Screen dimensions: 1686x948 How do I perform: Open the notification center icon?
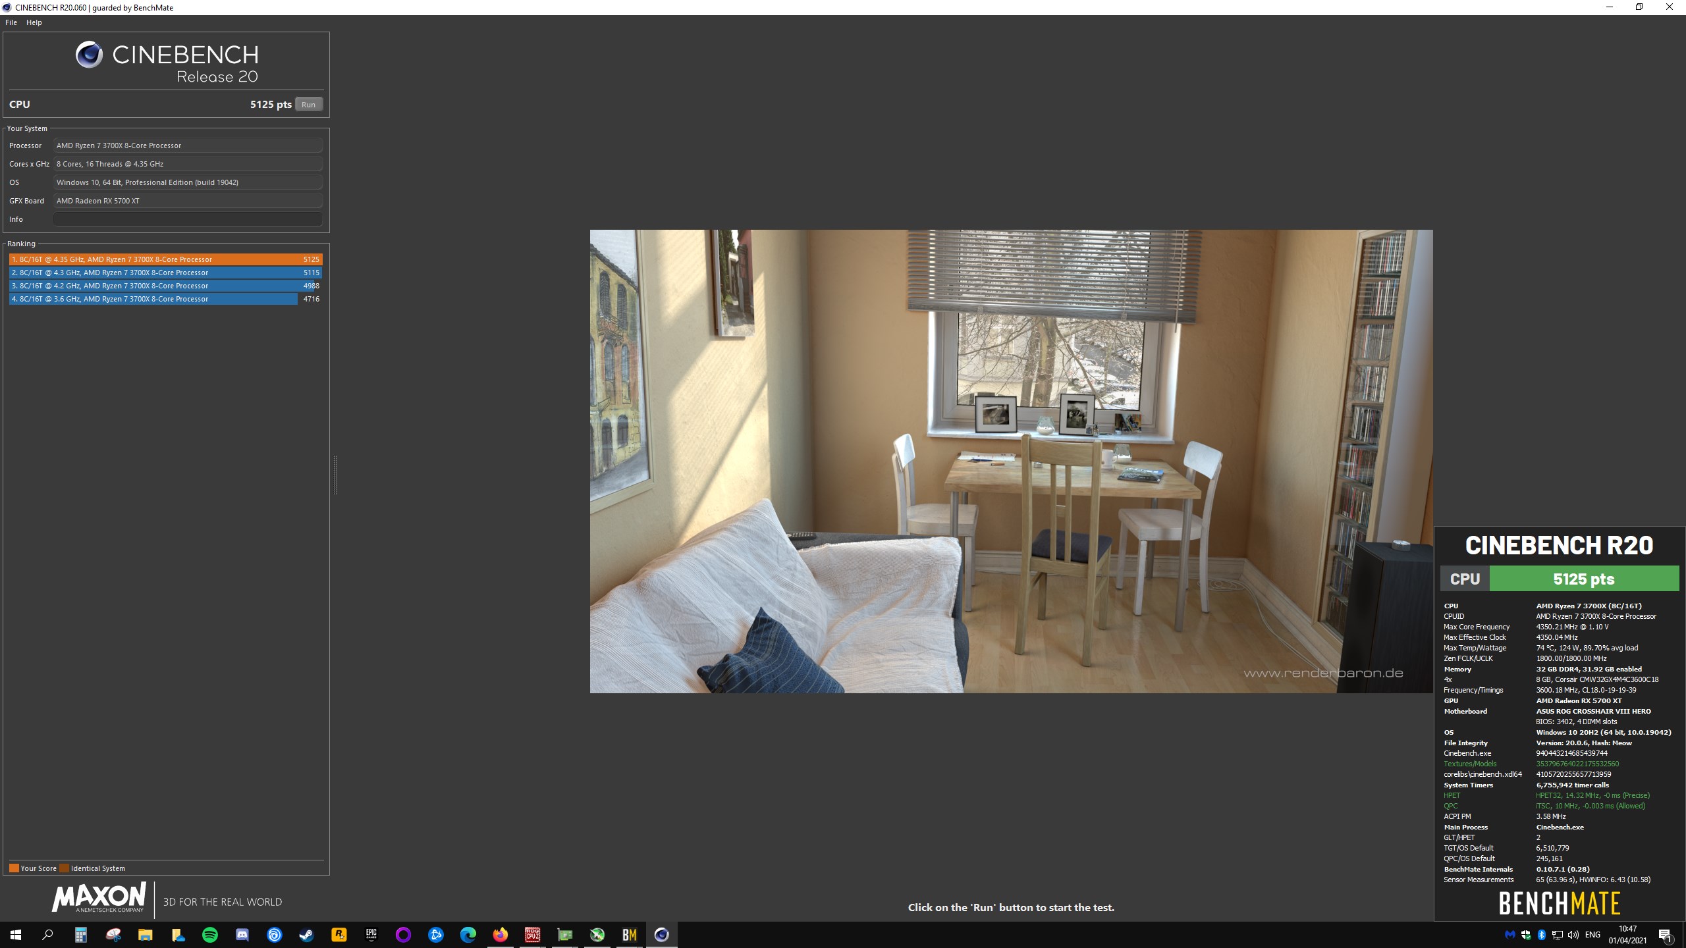coord(1666,935)
